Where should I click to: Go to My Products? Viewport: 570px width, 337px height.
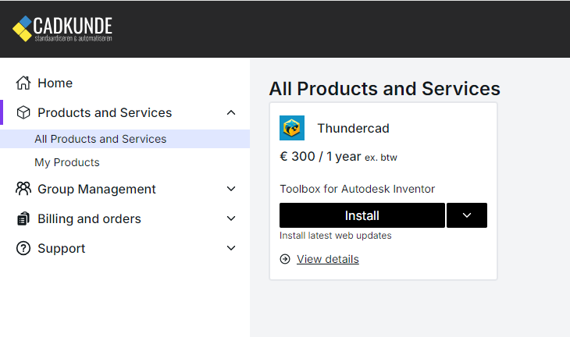tap(67, 162)
